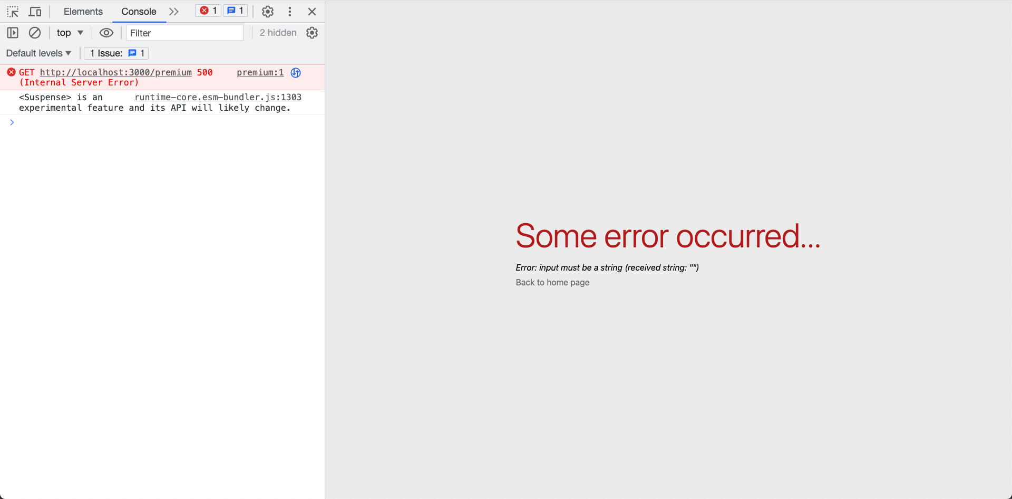The width and height of the screenshot is (1012, 499).
Task: Select the Console tab
Action: point(138,11)
